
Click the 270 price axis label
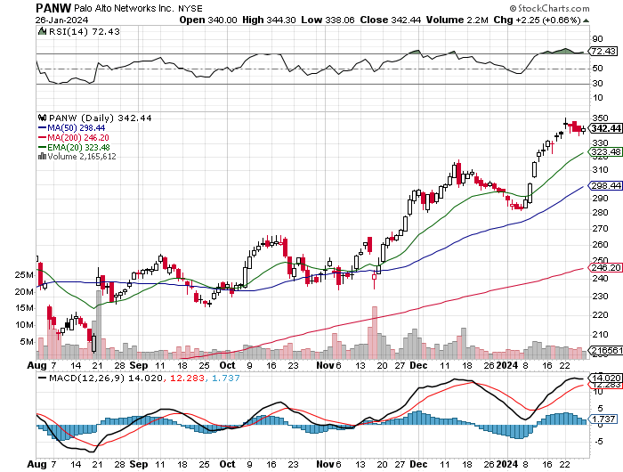click(600, 229)
